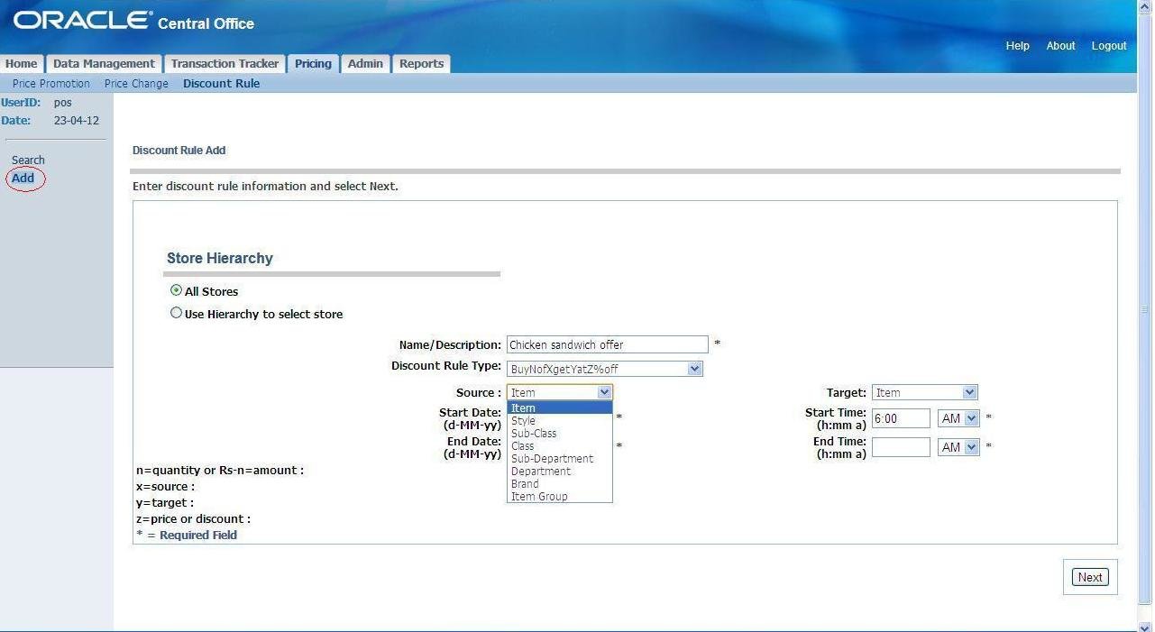
Task: Go to the Reports tab
Action: (x=421, y=64)
